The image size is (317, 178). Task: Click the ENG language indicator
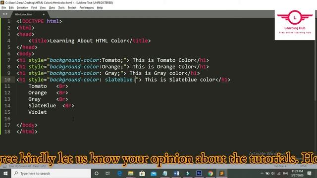pyautogui.click(x=285, y=174)
